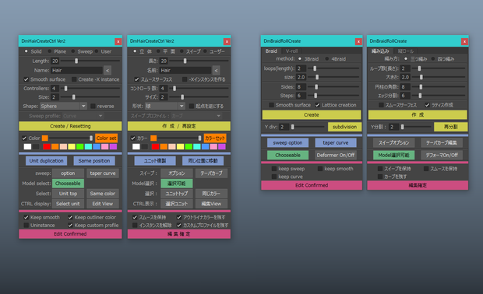Uncheck Keep outliner color
Image resolution: width=483 pixels, height=294 pixels.
coord(70,218)
